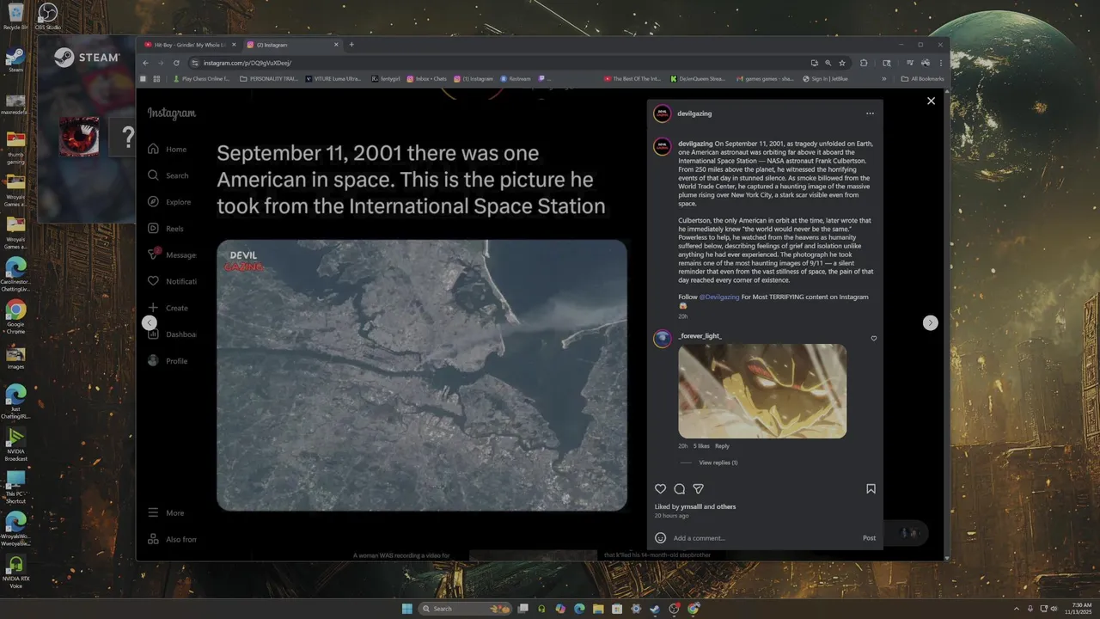Open volume control in system tray
This screenshot has width=1100, height=619.
click(1054, 609)
